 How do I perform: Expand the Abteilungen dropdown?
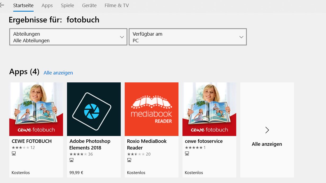[68, 37]
